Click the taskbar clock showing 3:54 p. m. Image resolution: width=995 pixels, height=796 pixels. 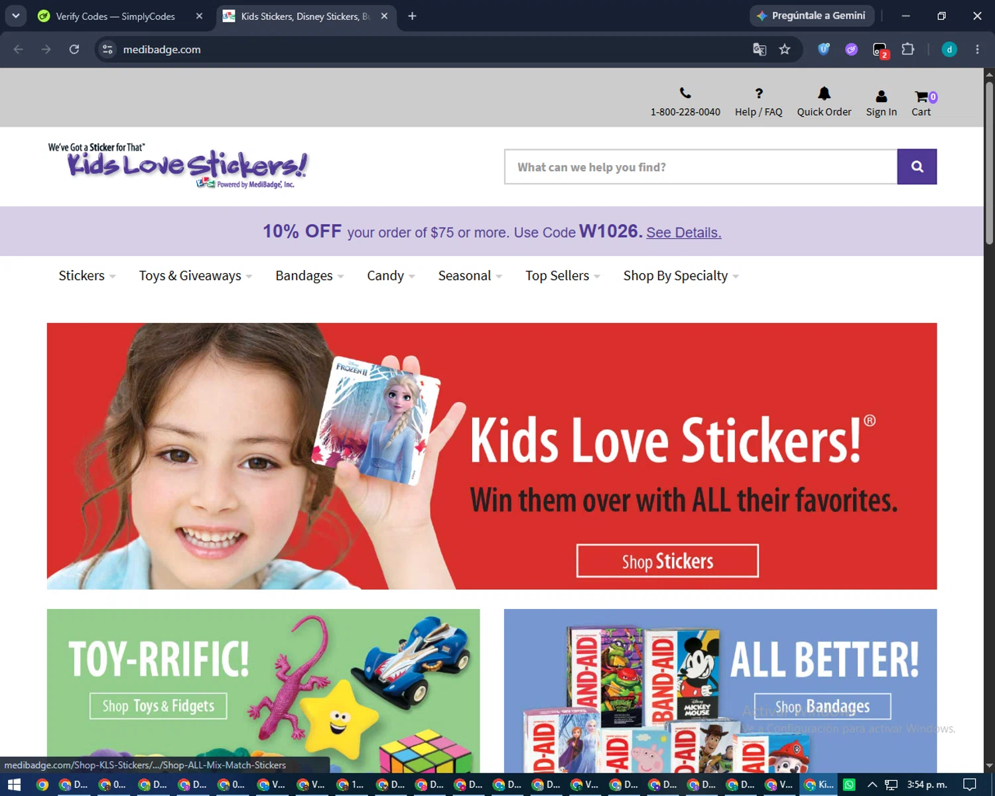point(927,785)
